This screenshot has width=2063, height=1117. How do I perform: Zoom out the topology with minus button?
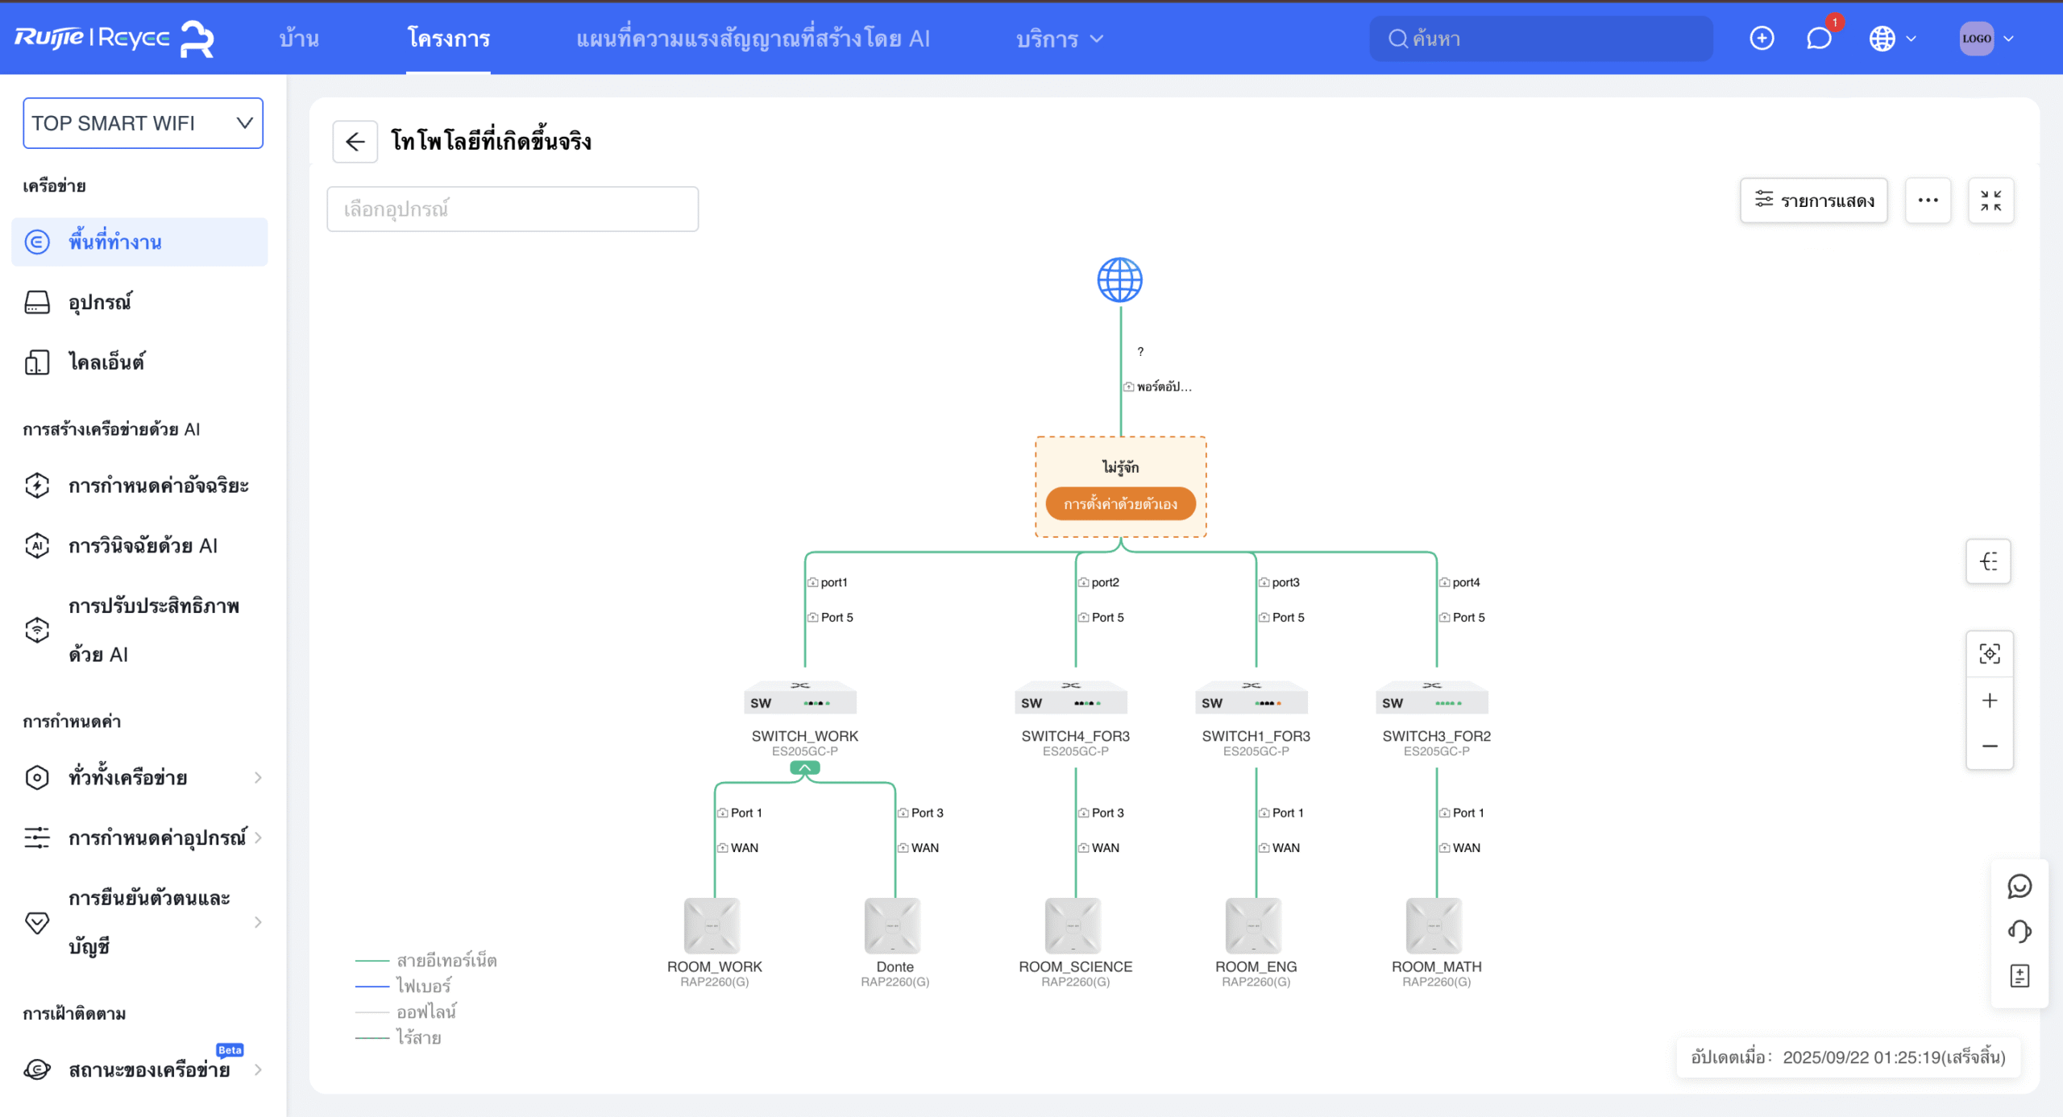point(1989,746)
